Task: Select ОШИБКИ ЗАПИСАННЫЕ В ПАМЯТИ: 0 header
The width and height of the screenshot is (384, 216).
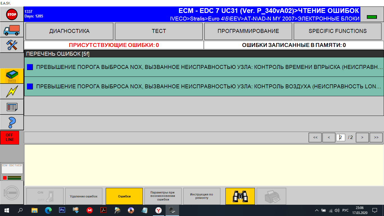Action: 294,45
